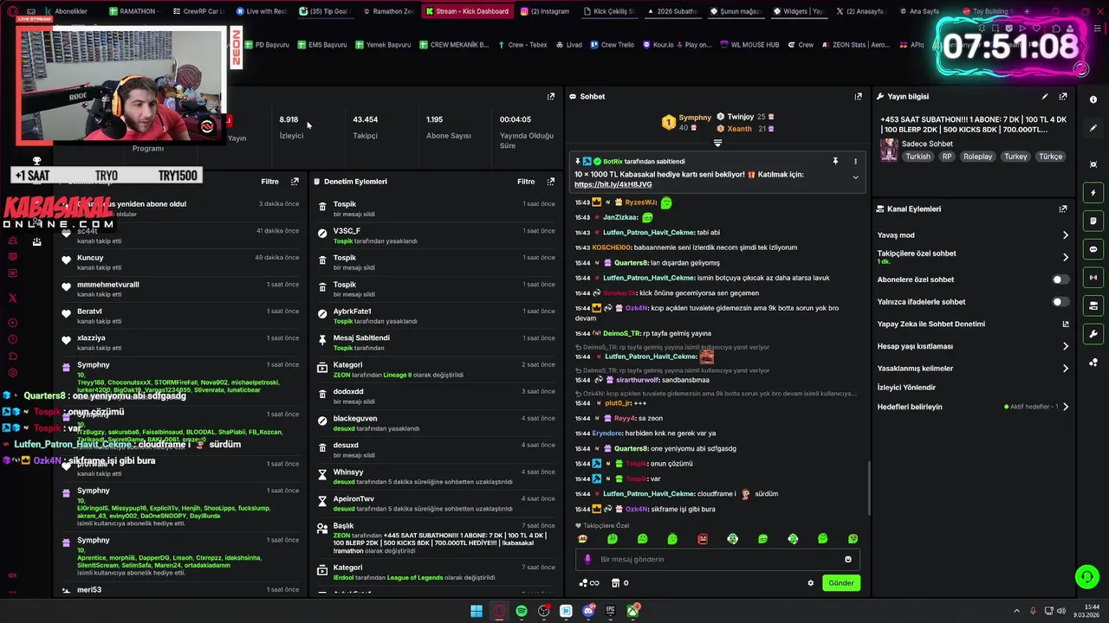Click the Roleplay tag chip
The image size is (1109, 623).
(x=978, y=157)
